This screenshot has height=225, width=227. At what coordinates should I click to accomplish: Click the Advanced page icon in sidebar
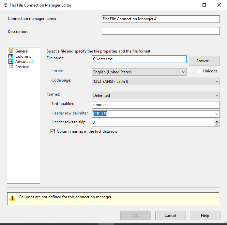(x=11, y=61)
